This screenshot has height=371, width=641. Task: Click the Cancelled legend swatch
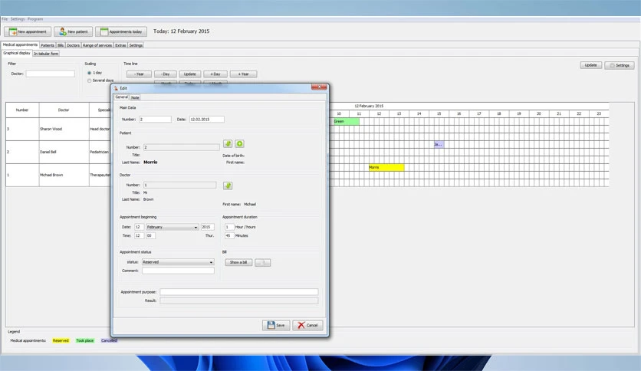(x=109, y=340)
